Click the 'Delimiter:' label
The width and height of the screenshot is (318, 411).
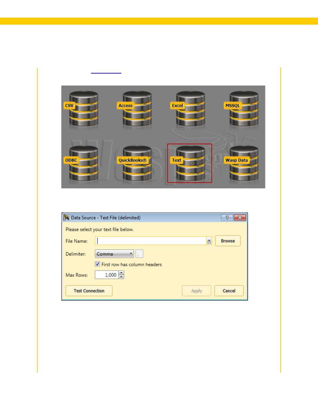click(x=76, y=254)
